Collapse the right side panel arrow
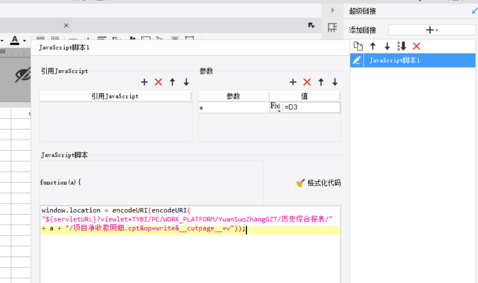Viewport: 478px width, 283px height. tap(333, 10)
